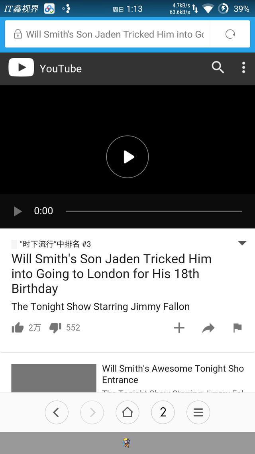This screenshot has width=255, height=454.
Task: Open Will Smith's Awesome Tonight Show Entrance video
Action: tap(173, 374)
